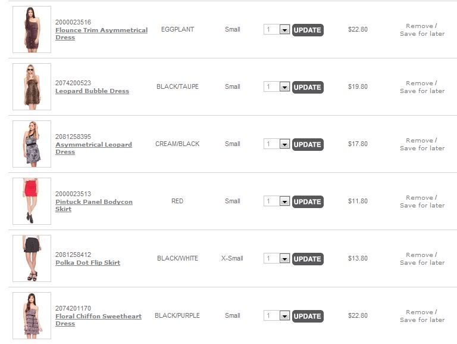Hit UPDATE for Floral Chiffon Sweetheart Dress
The width and height of the screenshot is (457, 344).
pyautogui.click(x=308, y=316)
